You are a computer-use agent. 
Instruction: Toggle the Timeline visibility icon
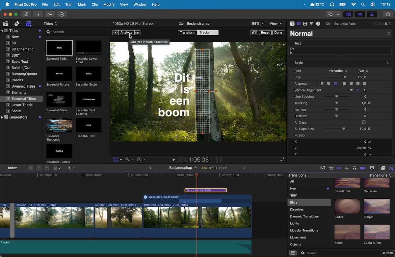tap(360, 14)
